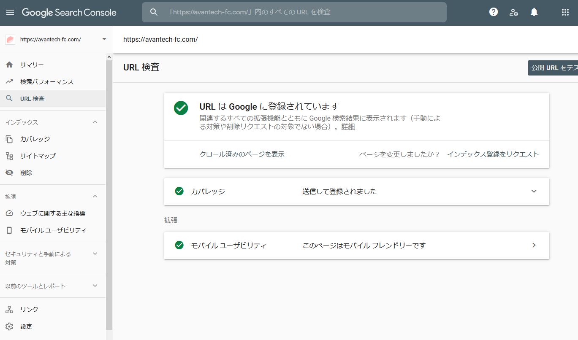Viewport: 578px width, 340px height.
Task: Open the 設定 settings page
Action: tap(26, 326)
